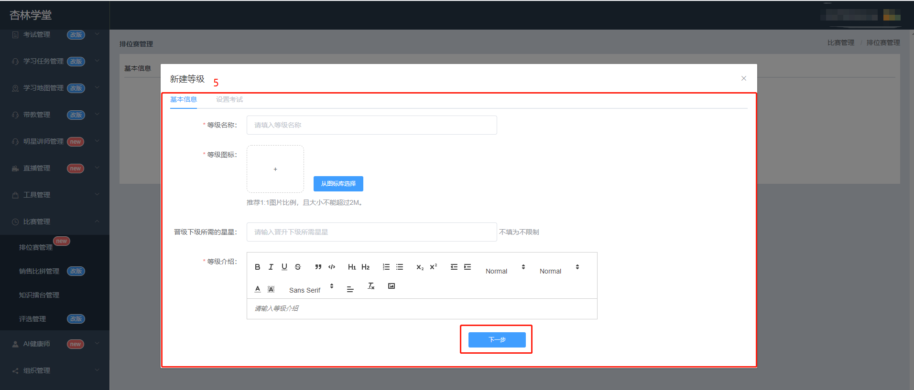The image size is (914, 390).
Task: Open 销售比拼管理 in the sidebar
Action: click(39, 271)
